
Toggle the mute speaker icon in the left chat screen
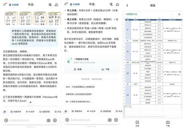point(50,5)
